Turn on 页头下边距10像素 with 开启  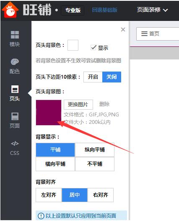[x=93, y=77]
